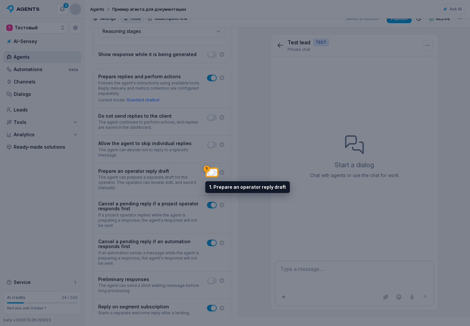Open the notifications bell
470x326 pixels.
[x=62, y=9]
